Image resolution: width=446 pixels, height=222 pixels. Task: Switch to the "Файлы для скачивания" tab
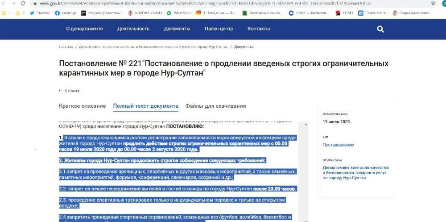pos(215,106)
